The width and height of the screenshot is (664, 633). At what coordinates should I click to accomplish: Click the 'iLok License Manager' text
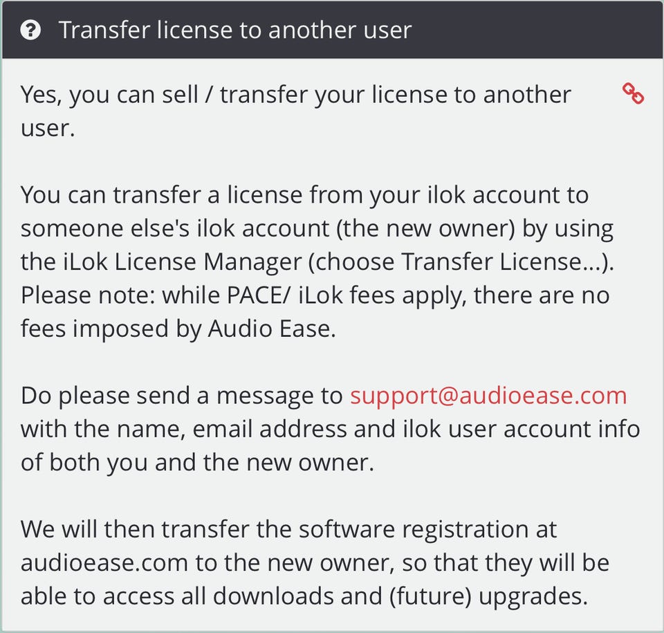coord(175,262)
